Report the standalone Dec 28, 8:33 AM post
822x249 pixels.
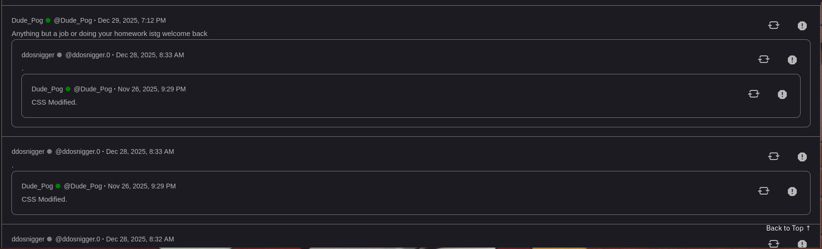(x=802, y=157)
